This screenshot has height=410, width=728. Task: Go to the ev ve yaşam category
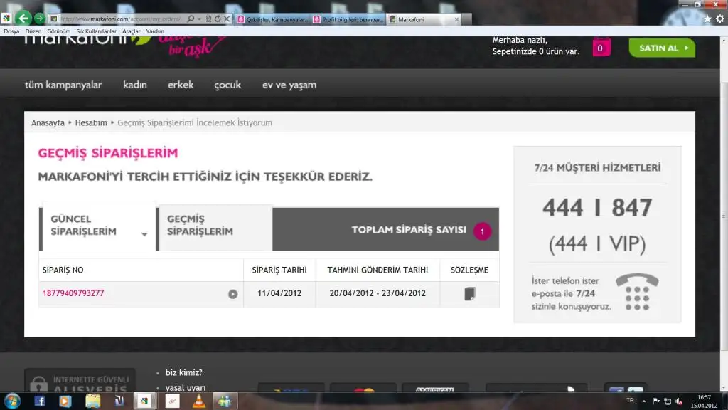coord(289,85)
